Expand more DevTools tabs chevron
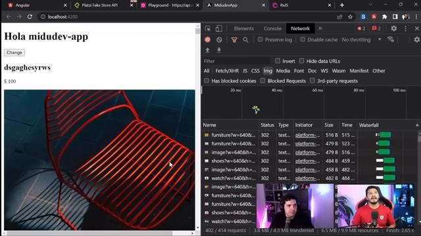The image size is (421, 236). (x=320, y=28)
